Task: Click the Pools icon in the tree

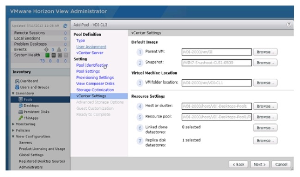Action: tap(20, 100)
